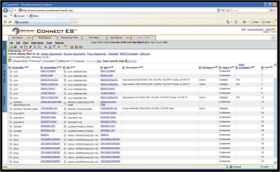Select the Compare display mode radio
280x172 pixels.
[72, 61]
